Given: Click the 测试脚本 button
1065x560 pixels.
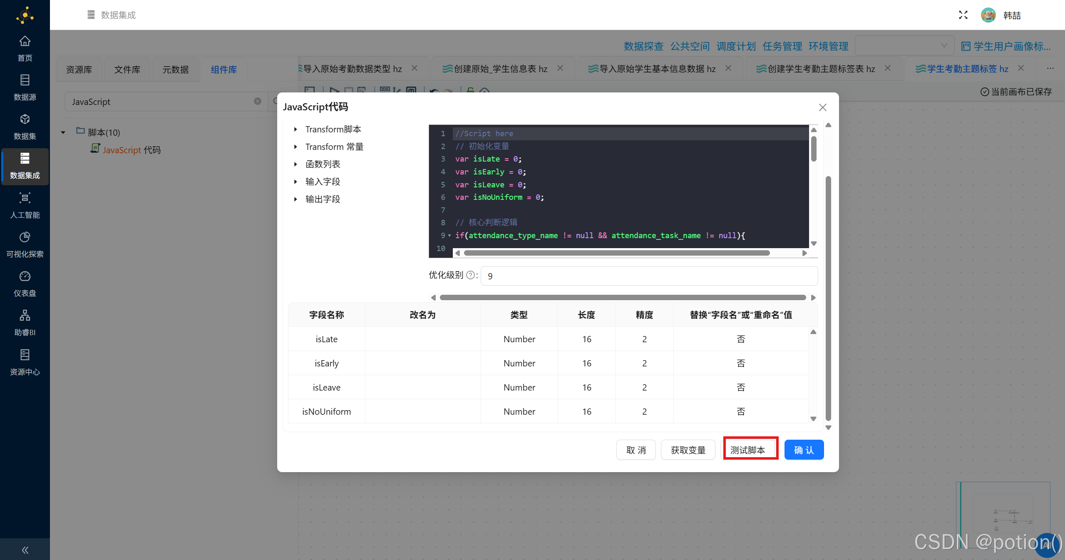Looking at the screenshot, I should pos(748,450).
